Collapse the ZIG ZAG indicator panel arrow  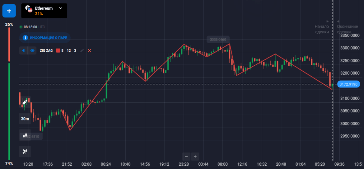pyautogui.click(x=24, y=50)
